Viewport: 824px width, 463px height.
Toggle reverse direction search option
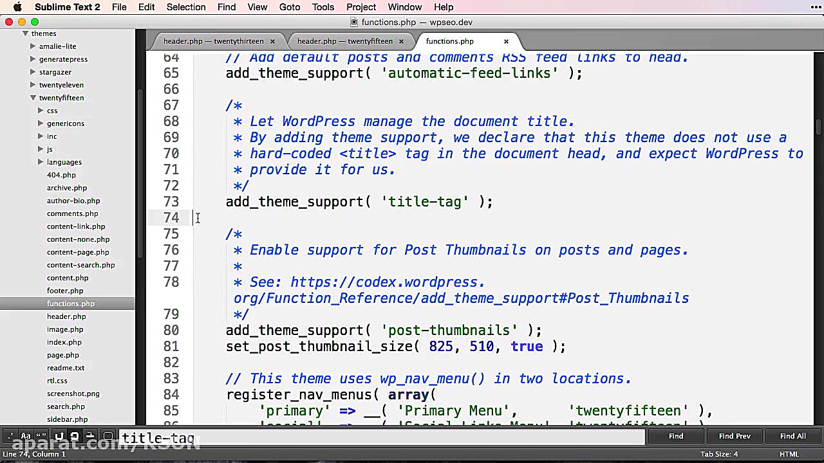pos(59,437)
